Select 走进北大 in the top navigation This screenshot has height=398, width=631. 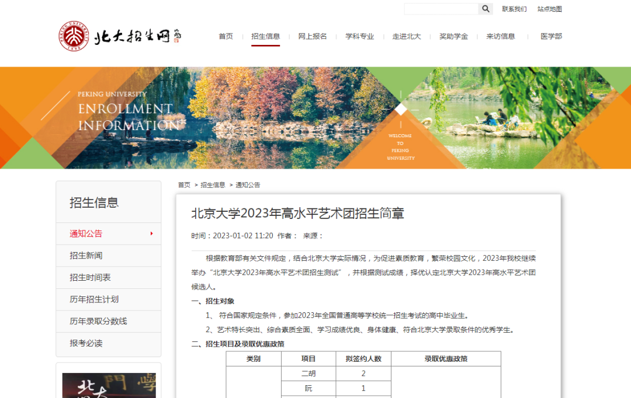click(x=407, y=36)
